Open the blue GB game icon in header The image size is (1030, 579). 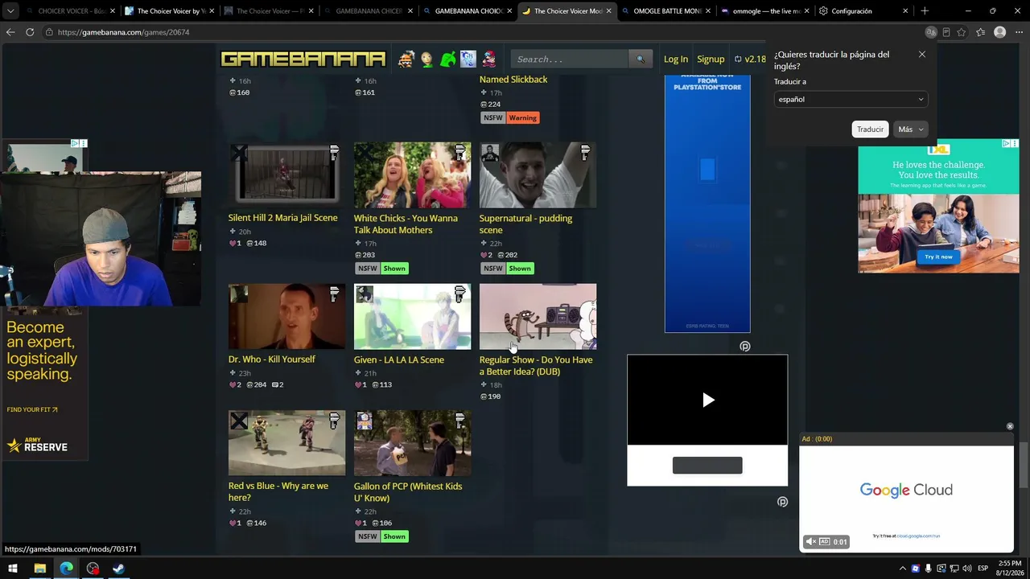pos(468,59)
